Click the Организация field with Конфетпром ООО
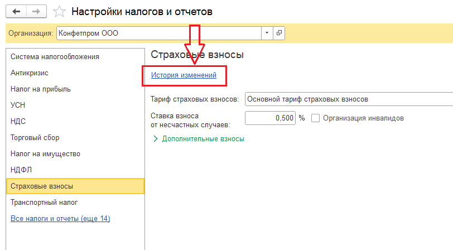 [x=159, y=33]
